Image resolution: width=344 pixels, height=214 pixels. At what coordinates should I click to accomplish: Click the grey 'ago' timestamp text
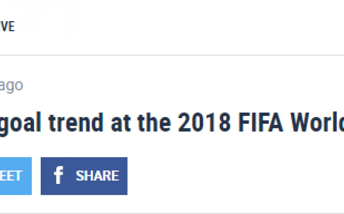(x=11, y=86)
